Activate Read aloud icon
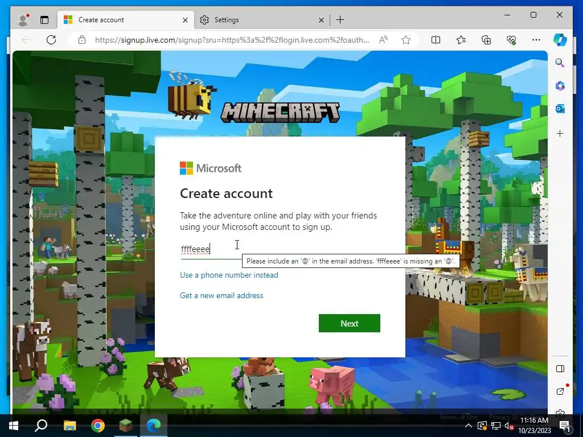The width and height of the screenshot is (583, 437). pyautogui.click(x=383, y=40)
